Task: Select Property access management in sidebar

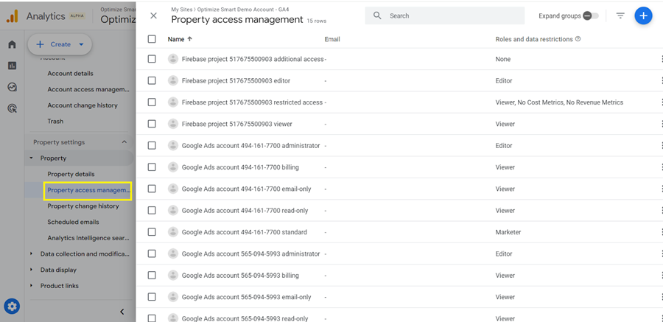Action: (88, 190)
